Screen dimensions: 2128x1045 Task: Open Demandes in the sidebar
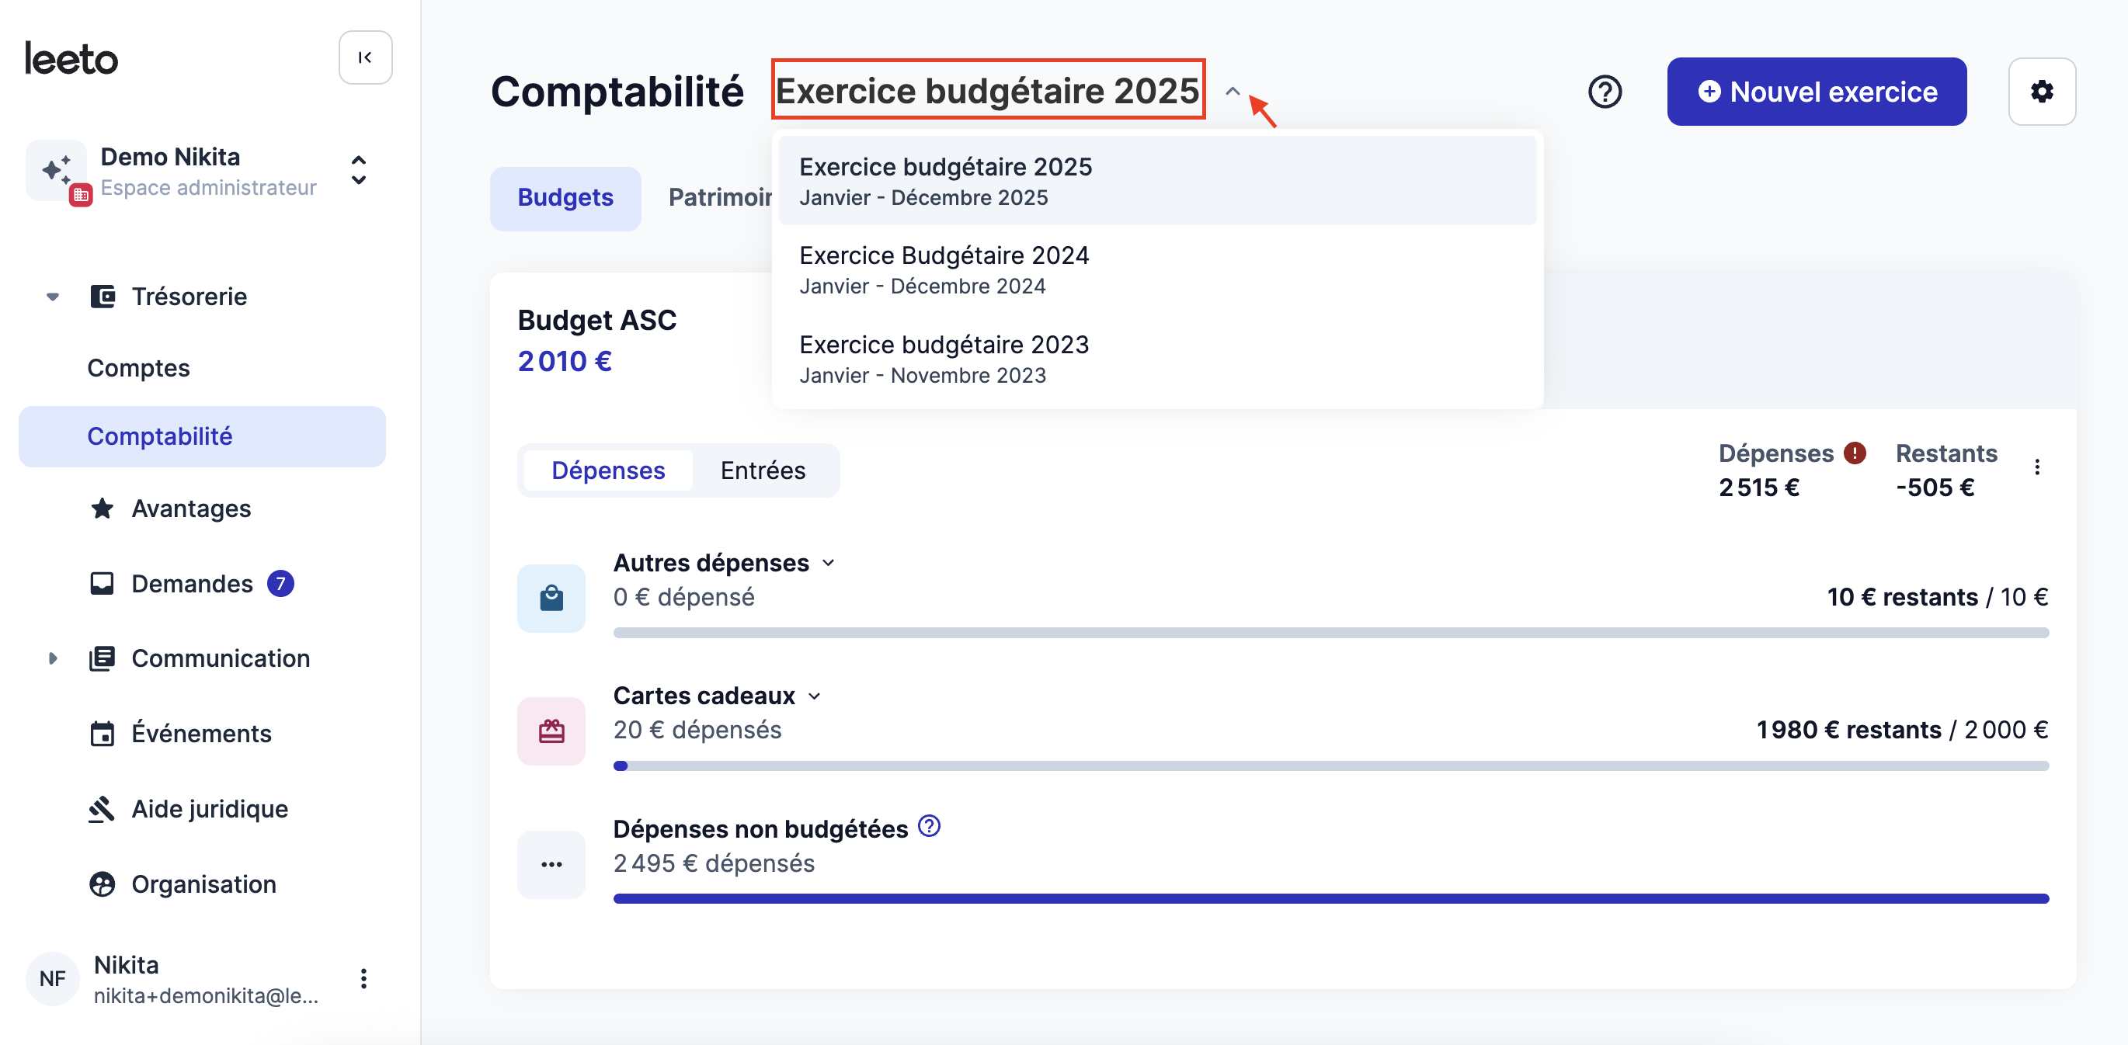(x=193, y=584)
